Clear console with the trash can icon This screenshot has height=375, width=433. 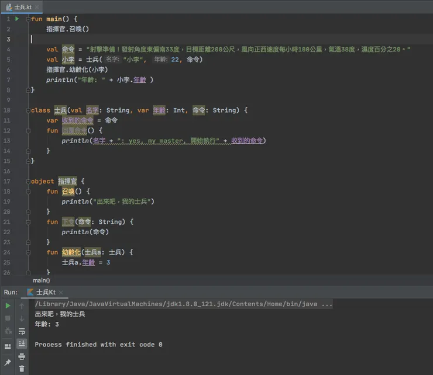(x=22, y=369)
